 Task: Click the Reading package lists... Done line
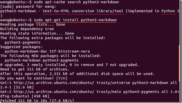pos(32,25)
